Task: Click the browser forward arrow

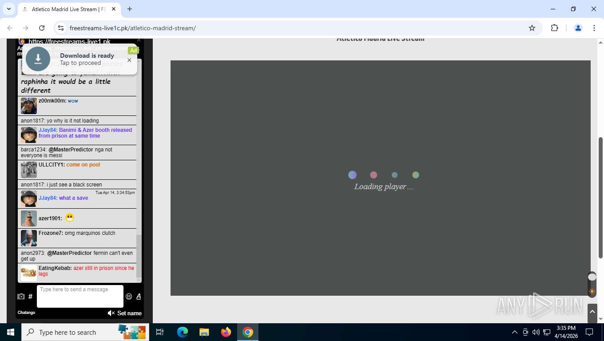Action: click(x=26, y=28)
